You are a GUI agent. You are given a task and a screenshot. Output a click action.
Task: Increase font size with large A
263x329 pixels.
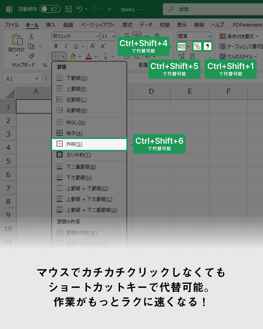[x=93, y=46]
